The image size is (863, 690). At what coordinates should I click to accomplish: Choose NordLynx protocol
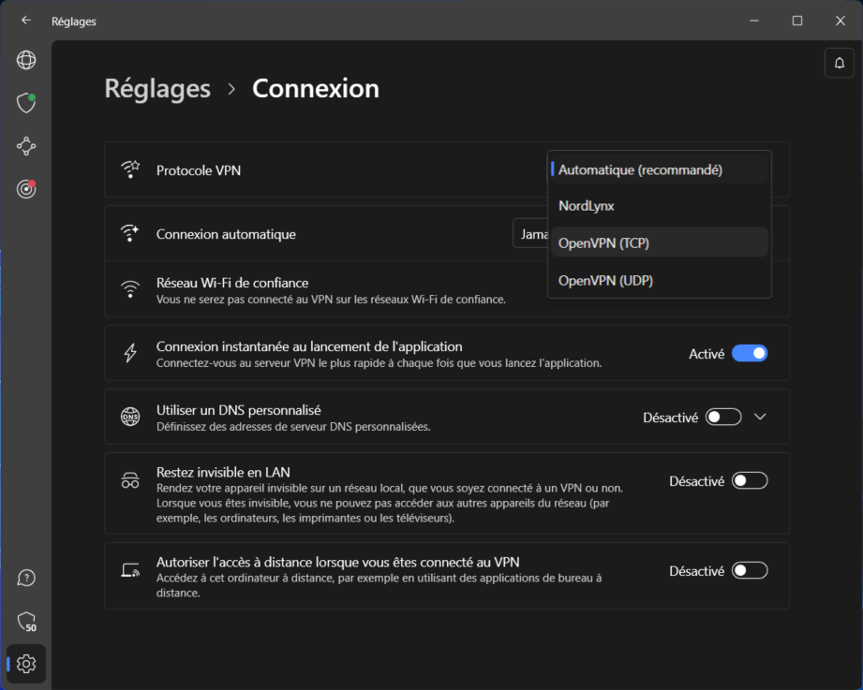pyautogui.click(x=660, y=206)
